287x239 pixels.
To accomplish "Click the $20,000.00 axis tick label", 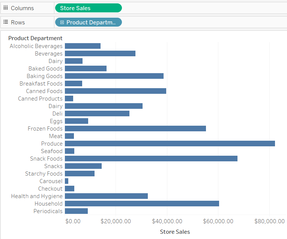I will click(x=116, y=221).
